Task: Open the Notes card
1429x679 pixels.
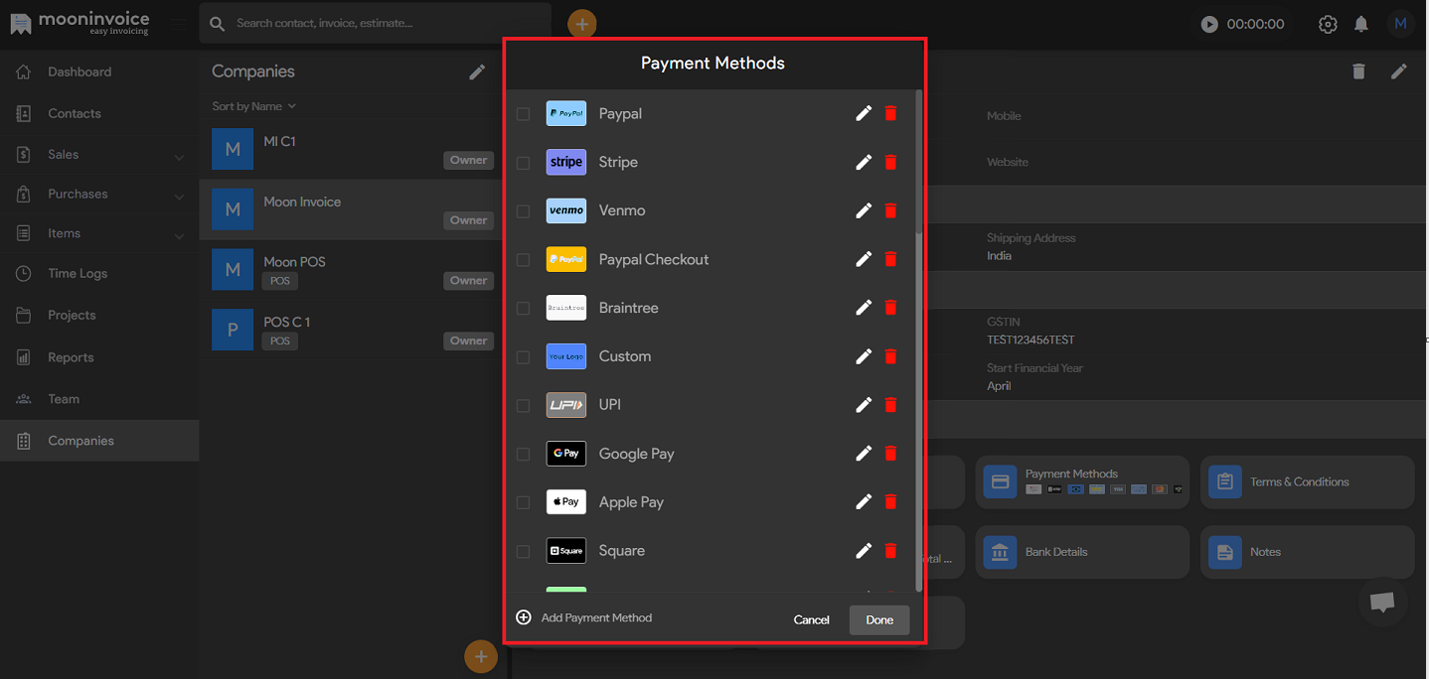Action: (1307, 552)
